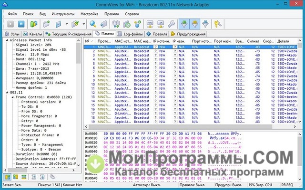Click the hex view scroll-down arrow
This screenshot has width=305, height=190.
click(300, 179)
